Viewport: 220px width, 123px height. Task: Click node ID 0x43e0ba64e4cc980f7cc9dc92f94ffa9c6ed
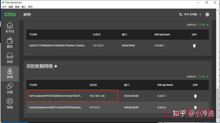point(56,107)
